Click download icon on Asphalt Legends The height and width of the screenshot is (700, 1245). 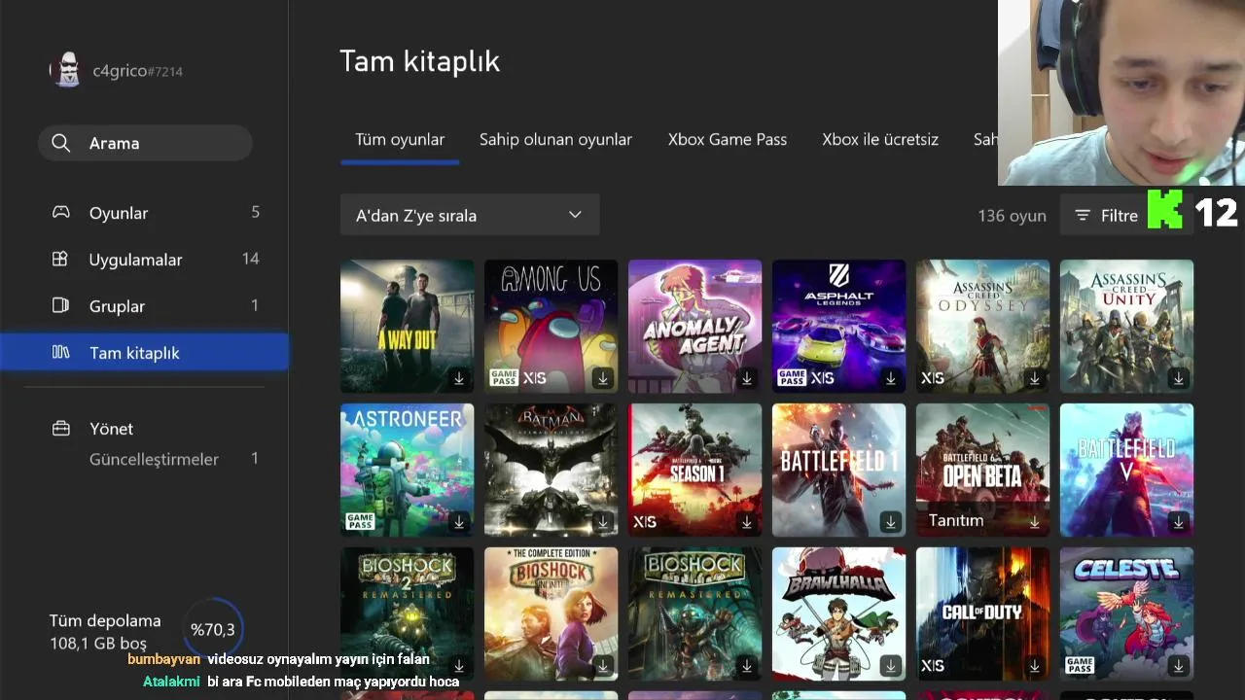pos(891,378)
